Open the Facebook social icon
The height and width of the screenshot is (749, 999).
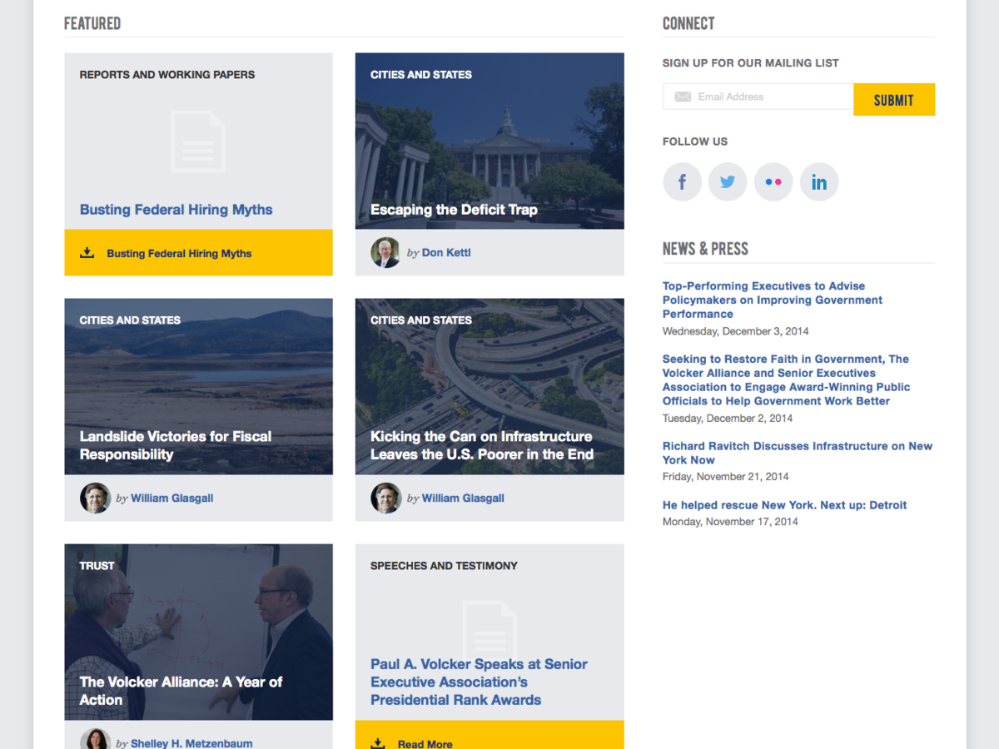pyautogui.click(x=682, y=181)
